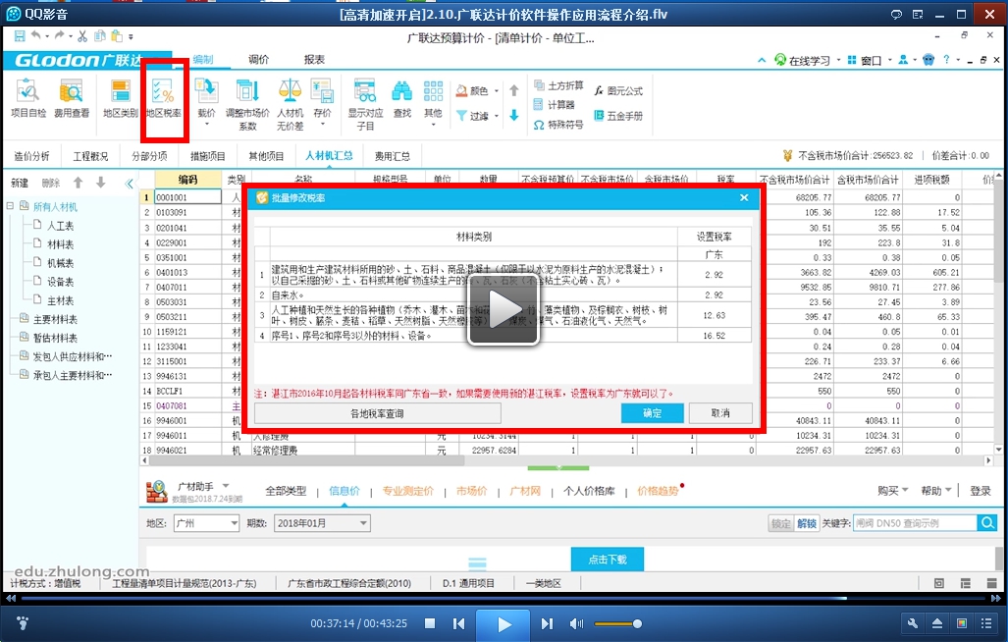
Task: Open the 地区 广州 dropdown
Action: tap(206, 523)
